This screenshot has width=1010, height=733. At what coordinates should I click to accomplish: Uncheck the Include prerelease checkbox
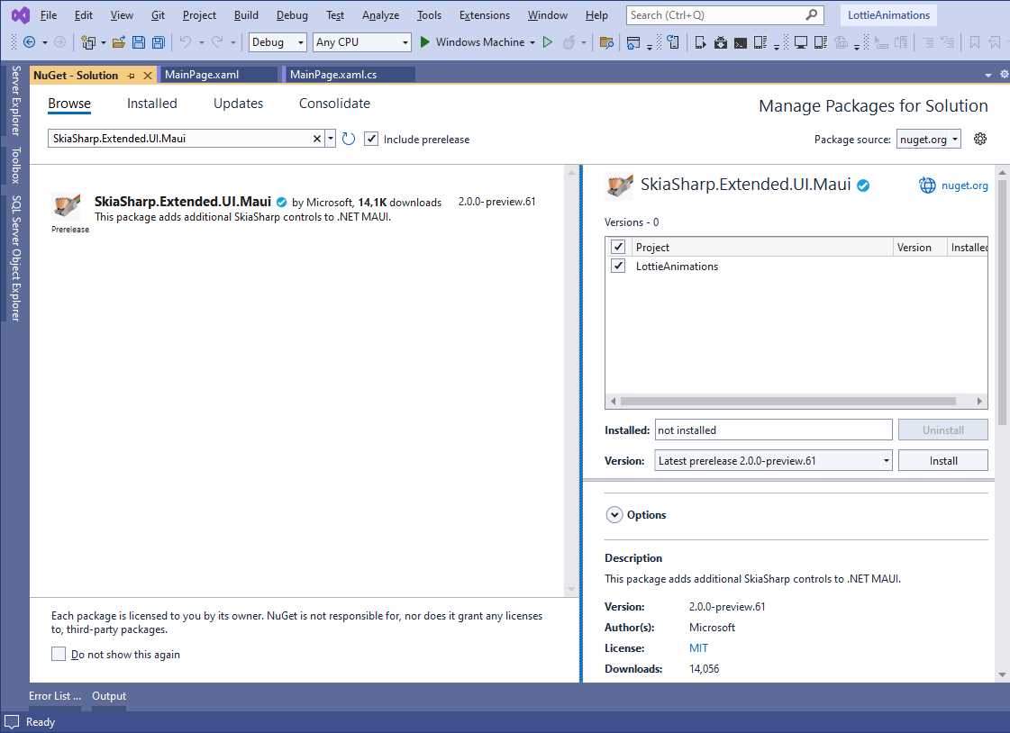pyautogui.click(x=371, y=139)
